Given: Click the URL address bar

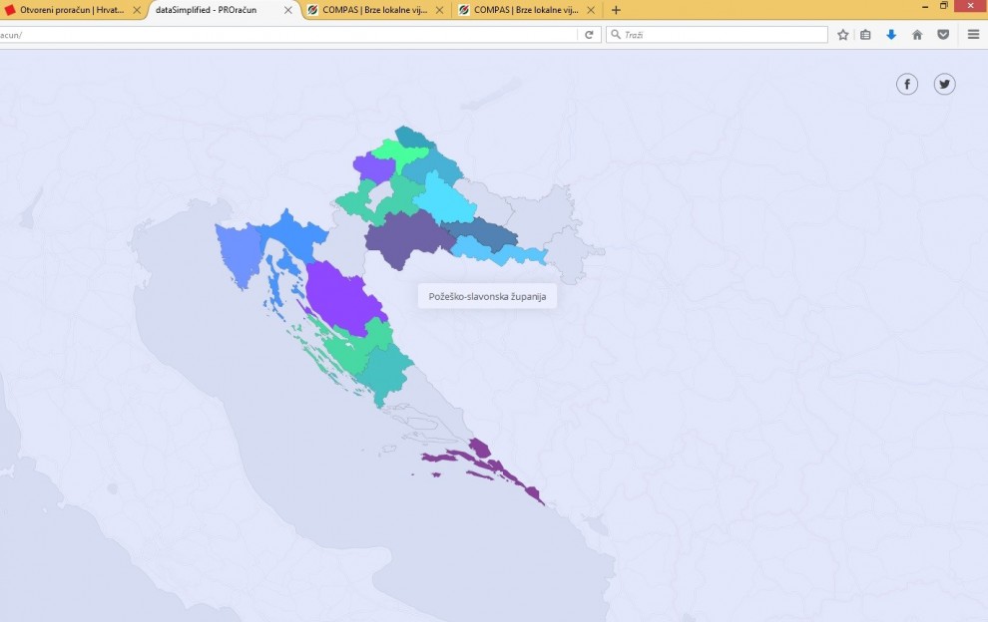Looking at the screenshot, I should tap(289, 35).
